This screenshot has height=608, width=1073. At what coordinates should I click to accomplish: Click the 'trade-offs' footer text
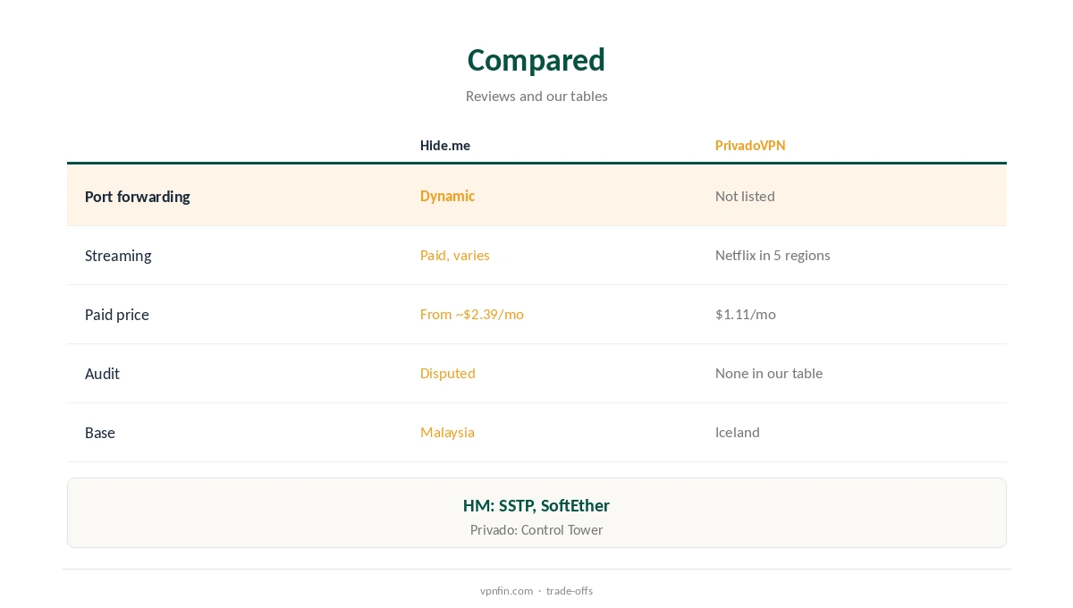pyautogui.click(x=570, y=590)
